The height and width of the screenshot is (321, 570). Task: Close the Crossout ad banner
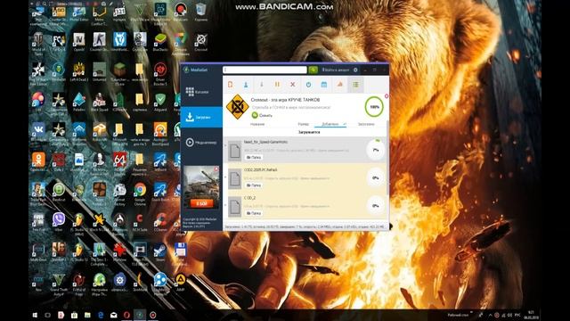(386, 96)
